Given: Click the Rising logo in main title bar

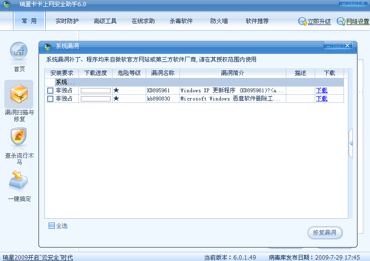Looking at the screenshot, I should [x=7, y=4].
